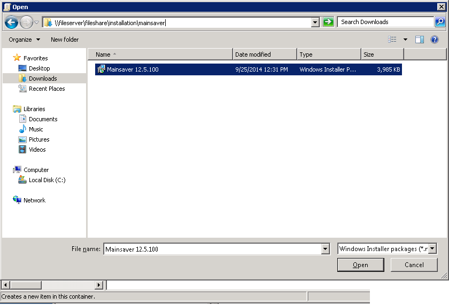
Task: Select Computer in the navigation pane
Action: coord(36,170)
